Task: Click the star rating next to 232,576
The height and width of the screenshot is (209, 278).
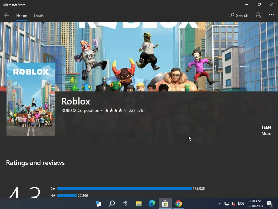Action: [x=116, y=110]
